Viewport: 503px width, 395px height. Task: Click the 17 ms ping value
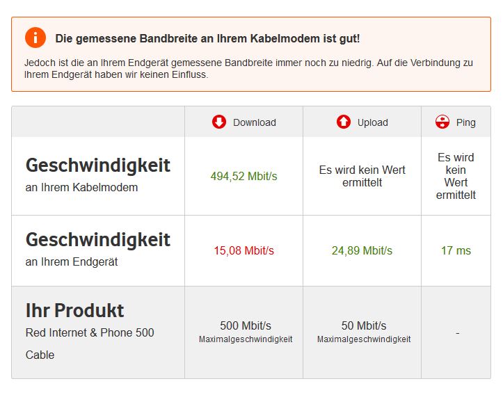[456, 251]
